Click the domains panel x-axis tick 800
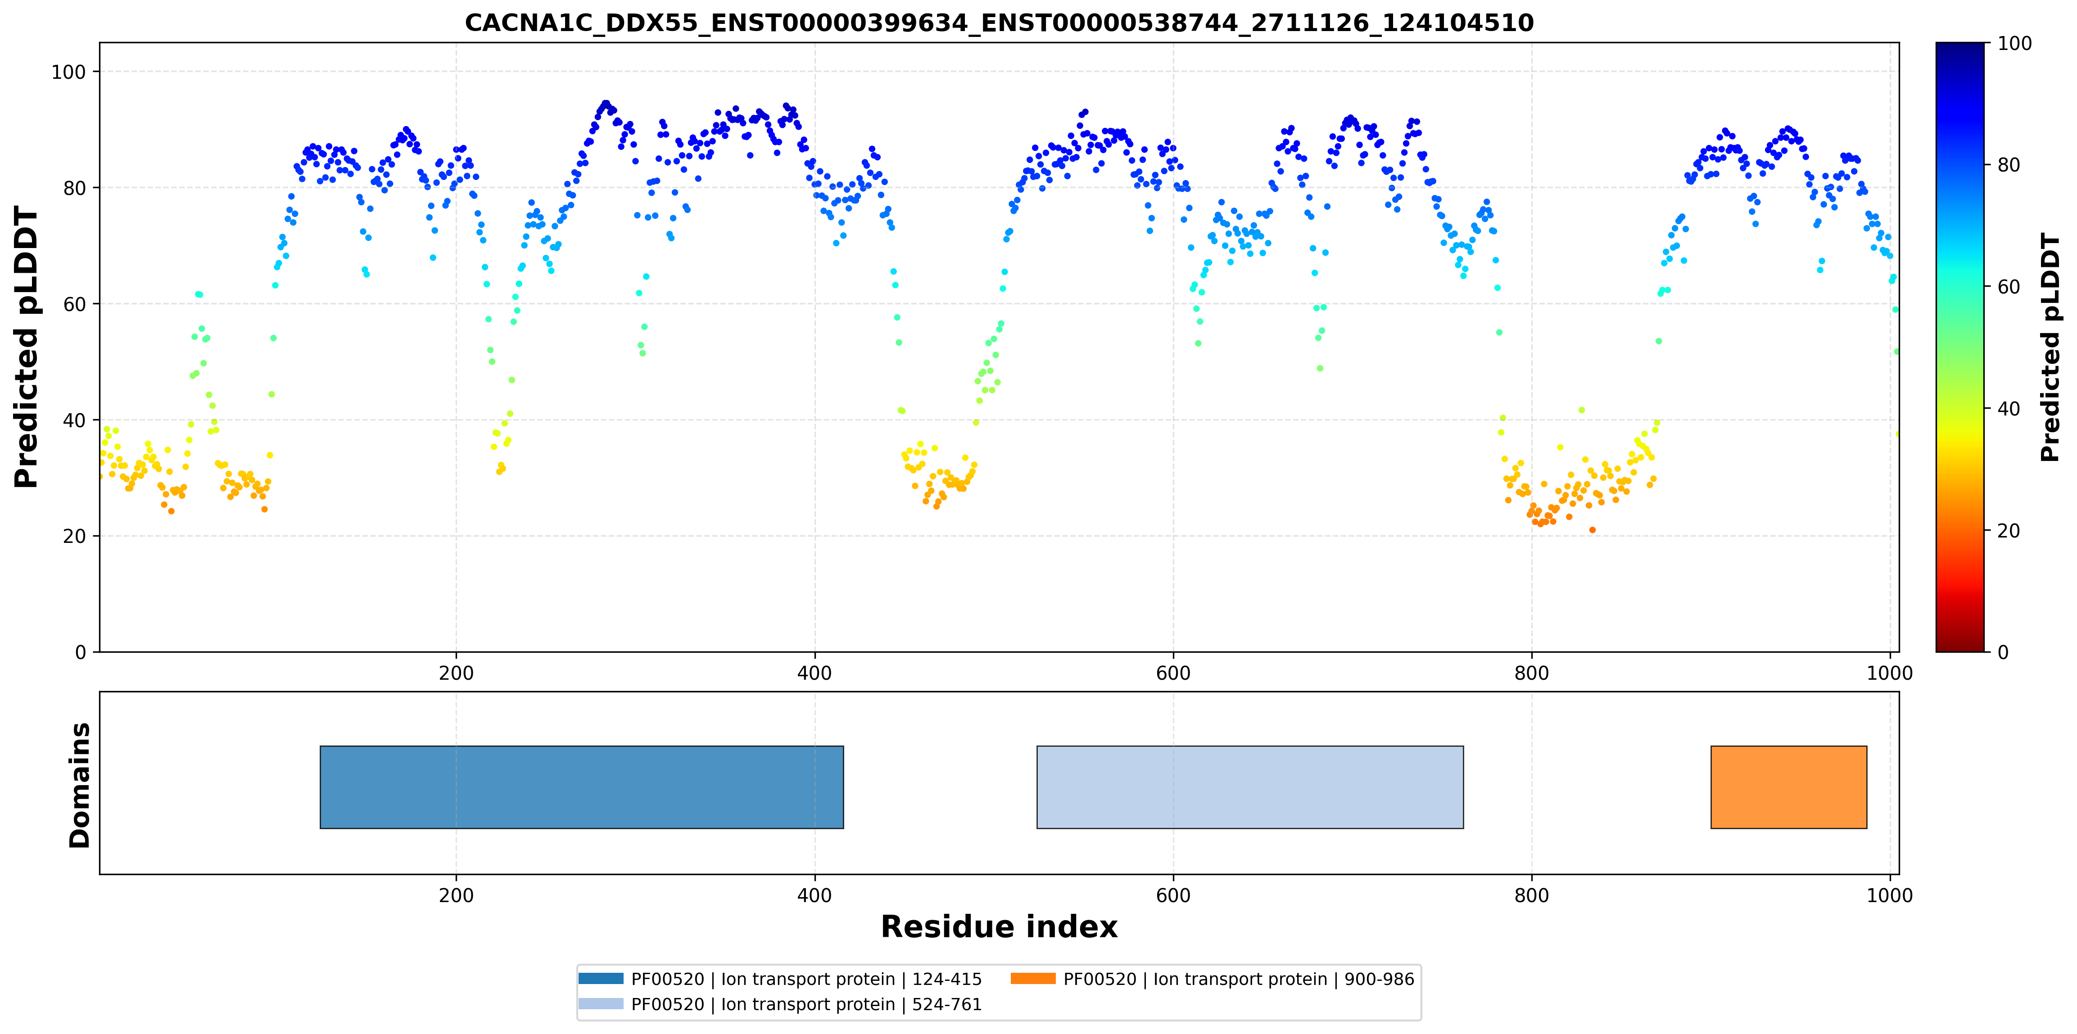Screen dimensions: 2077x1034 (1531, 895)
